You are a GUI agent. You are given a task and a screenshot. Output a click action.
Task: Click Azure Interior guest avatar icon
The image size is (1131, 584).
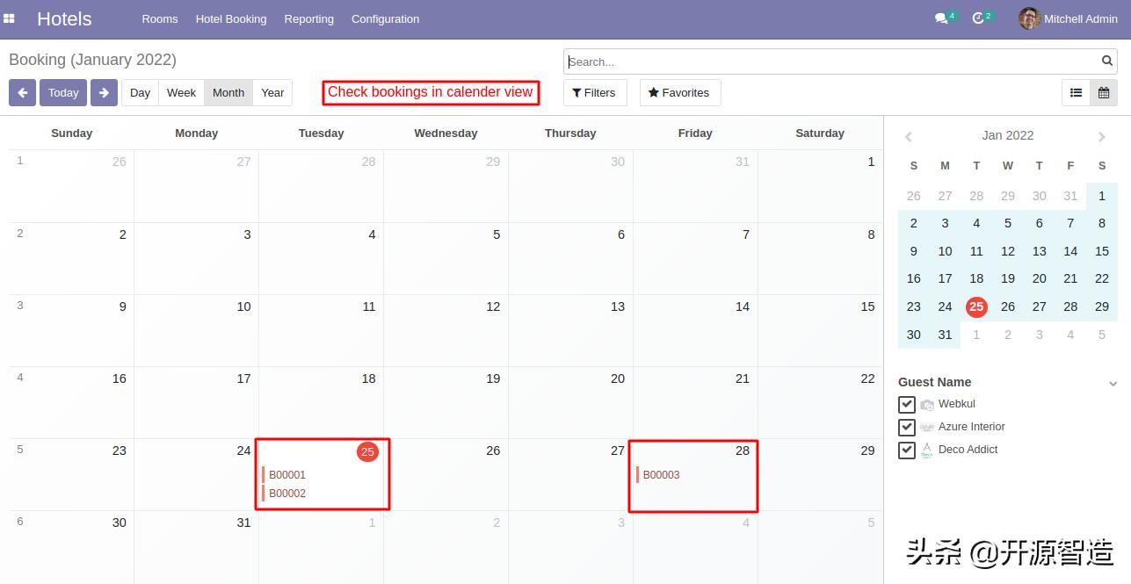927,428
